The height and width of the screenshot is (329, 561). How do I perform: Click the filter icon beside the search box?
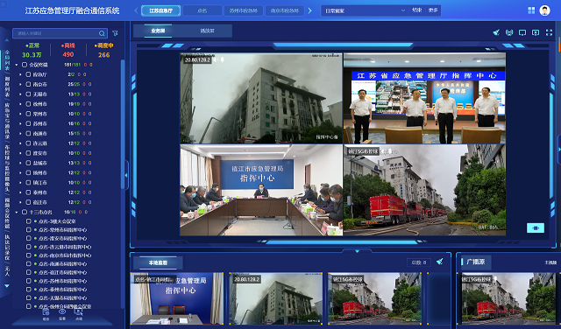click(115, 33)
